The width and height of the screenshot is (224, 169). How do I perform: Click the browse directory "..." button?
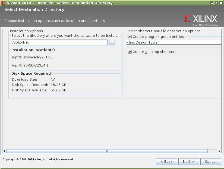click(112, 42)
